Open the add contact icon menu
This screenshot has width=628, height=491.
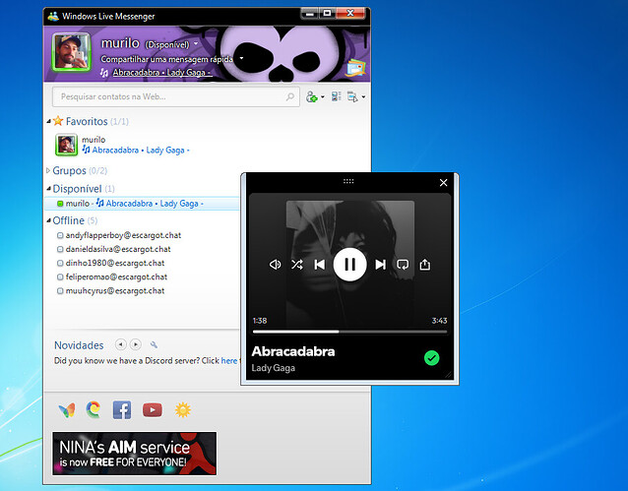(311, 96)
